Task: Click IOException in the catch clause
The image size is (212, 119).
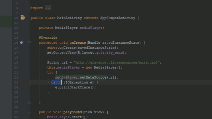Action: pyautogui.click(x=77, y=82)
